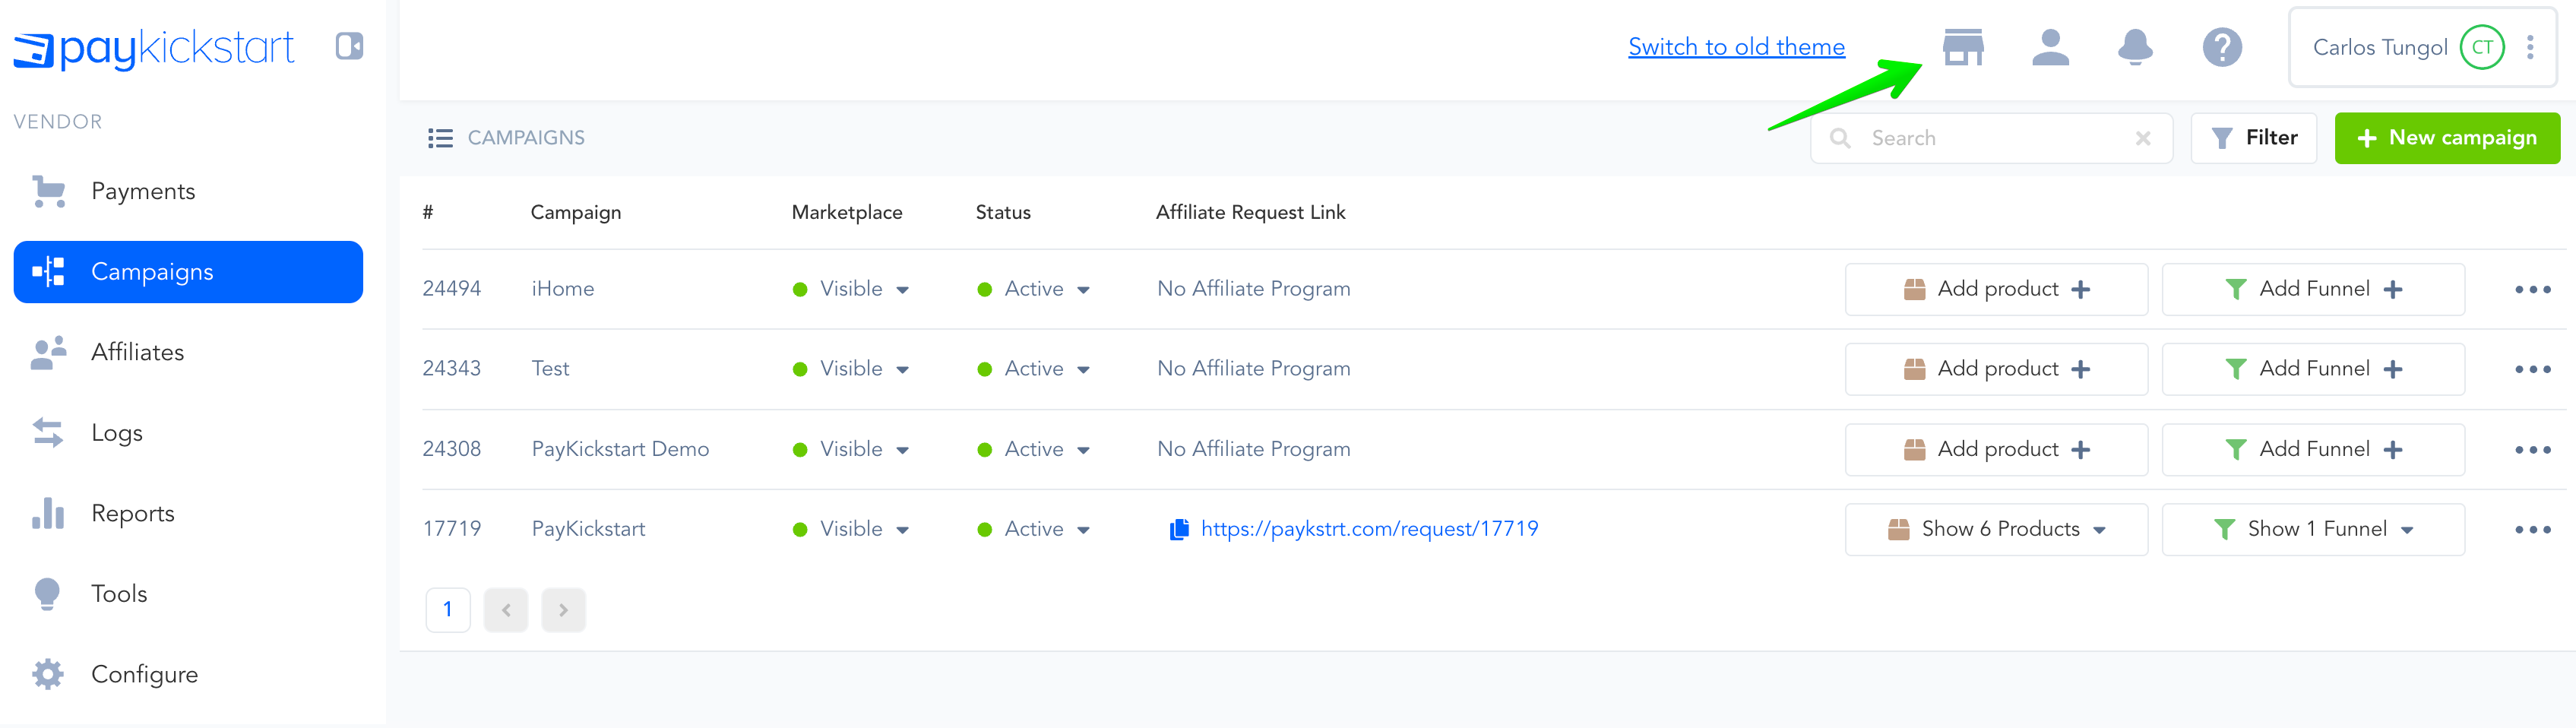Viewport: 2576px width, 728px height.
Task: Go to Payments in the sidebar
Action: click(188, 191)
